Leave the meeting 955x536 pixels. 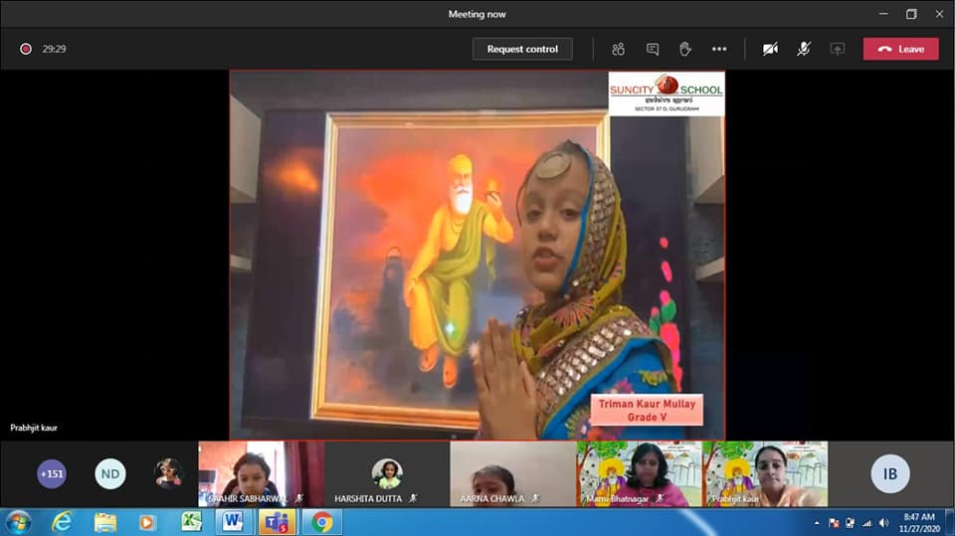(x=901, y=49)
